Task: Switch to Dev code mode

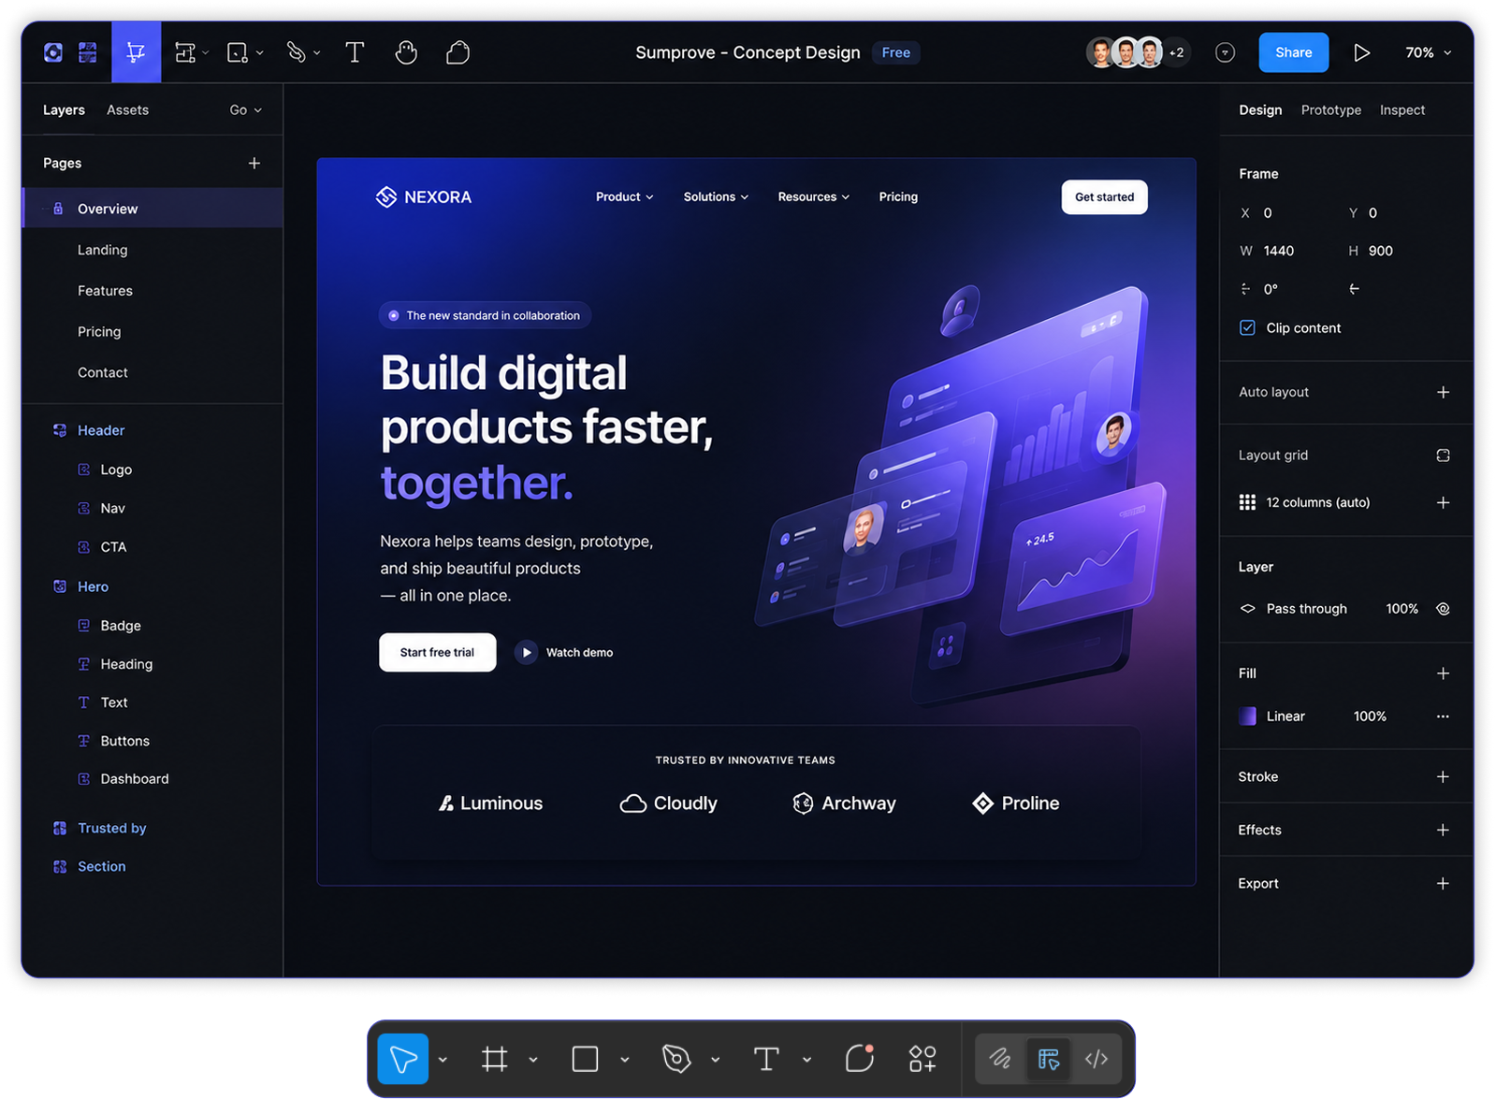Action: [1097, 1059]
